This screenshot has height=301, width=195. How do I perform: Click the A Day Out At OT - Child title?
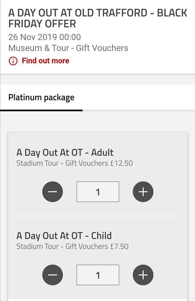[64, 236]
